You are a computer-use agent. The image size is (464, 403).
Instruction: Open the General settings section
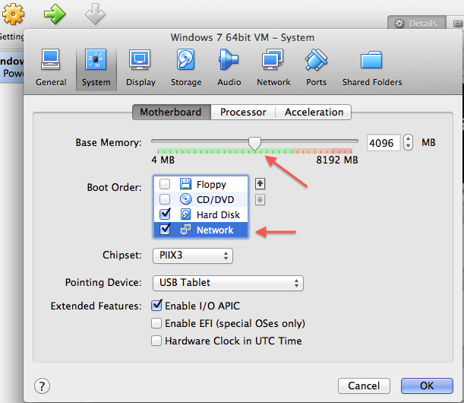point(51,68)
